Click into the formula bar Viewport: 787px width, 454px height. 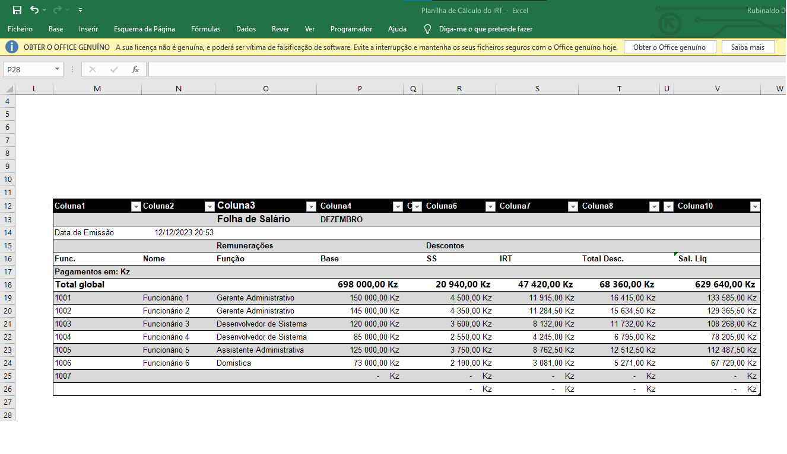pos(467,69)
